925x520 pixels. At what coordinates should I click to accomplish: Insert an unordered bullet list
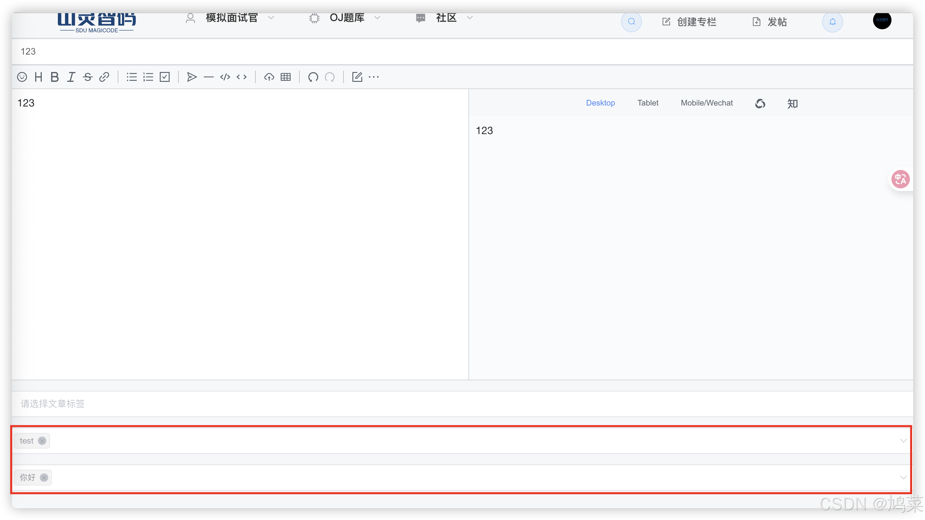[x=131, y=77]
